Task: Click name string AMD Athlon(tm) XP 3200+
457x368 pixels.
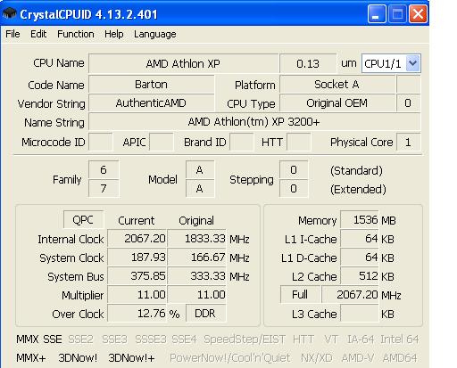Action: coord(254,122)
